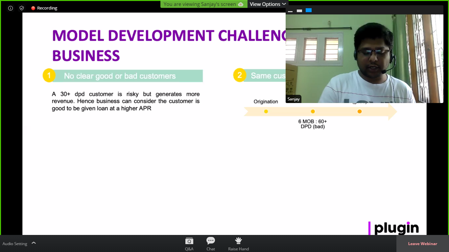Click the encryption shield icon
Image resolution: width=449 pixels, height=252 pixels.
pos(22,8)
